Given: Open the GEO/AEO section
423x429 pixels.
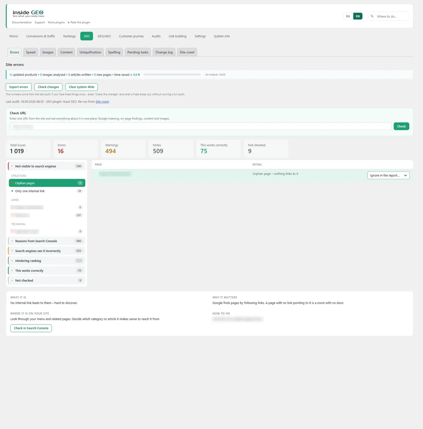Looking at the screenshot, I should [104, 36].
